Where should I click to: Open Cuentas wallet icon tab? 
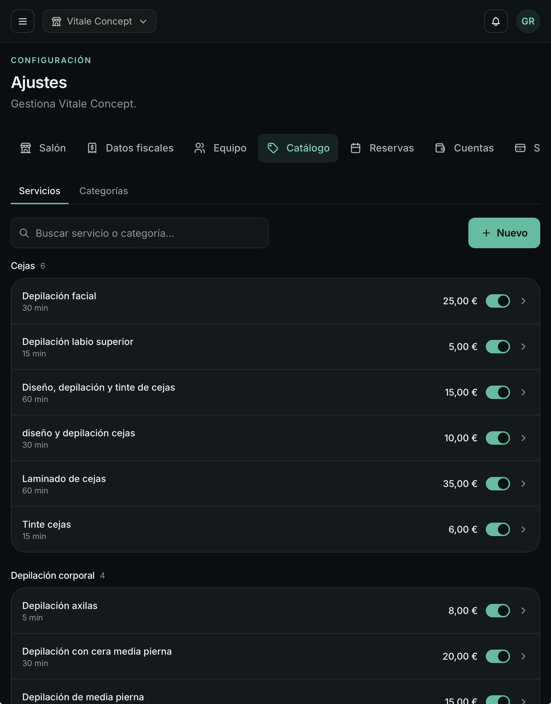(464, 148)
